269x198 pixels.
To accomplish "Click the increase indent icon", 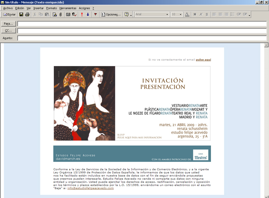I will pyautogui.click(x=245, y=15).
